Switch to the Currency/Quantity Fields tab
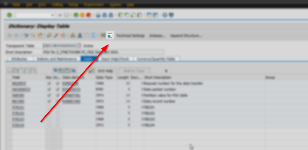 click(156, 59)
